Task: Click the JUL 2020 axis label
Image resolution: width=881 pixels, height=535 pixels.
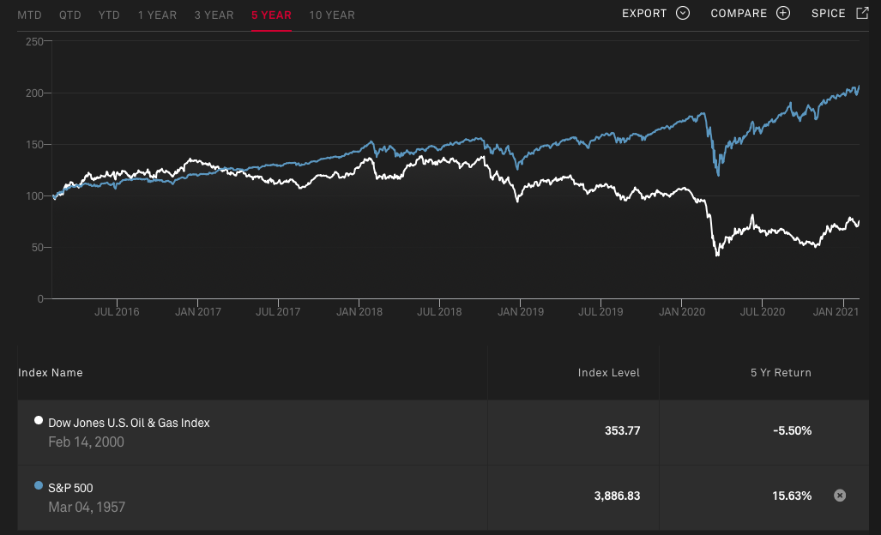Action: coord(763,311)
